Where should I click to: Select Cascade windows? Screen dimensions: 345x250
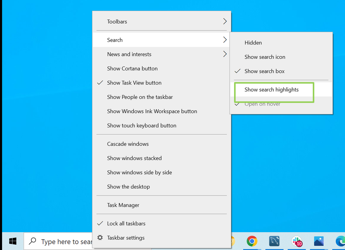128,144
